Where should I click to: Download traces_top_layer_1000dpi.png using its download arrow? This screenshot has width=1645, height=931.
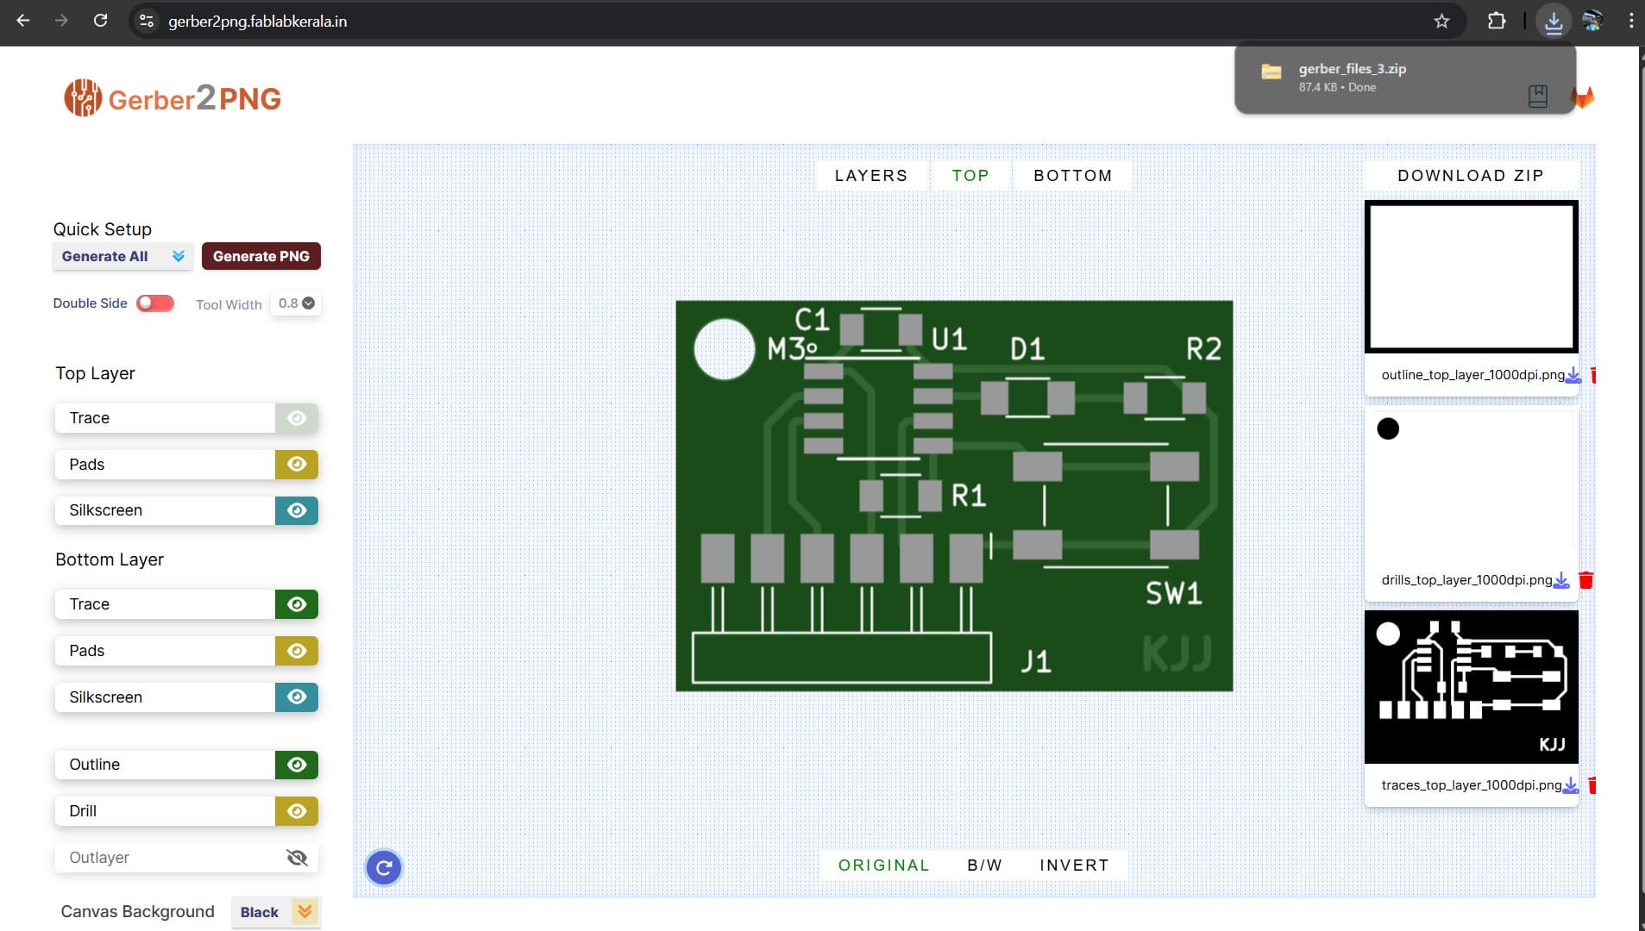(x=1569, y=785)
